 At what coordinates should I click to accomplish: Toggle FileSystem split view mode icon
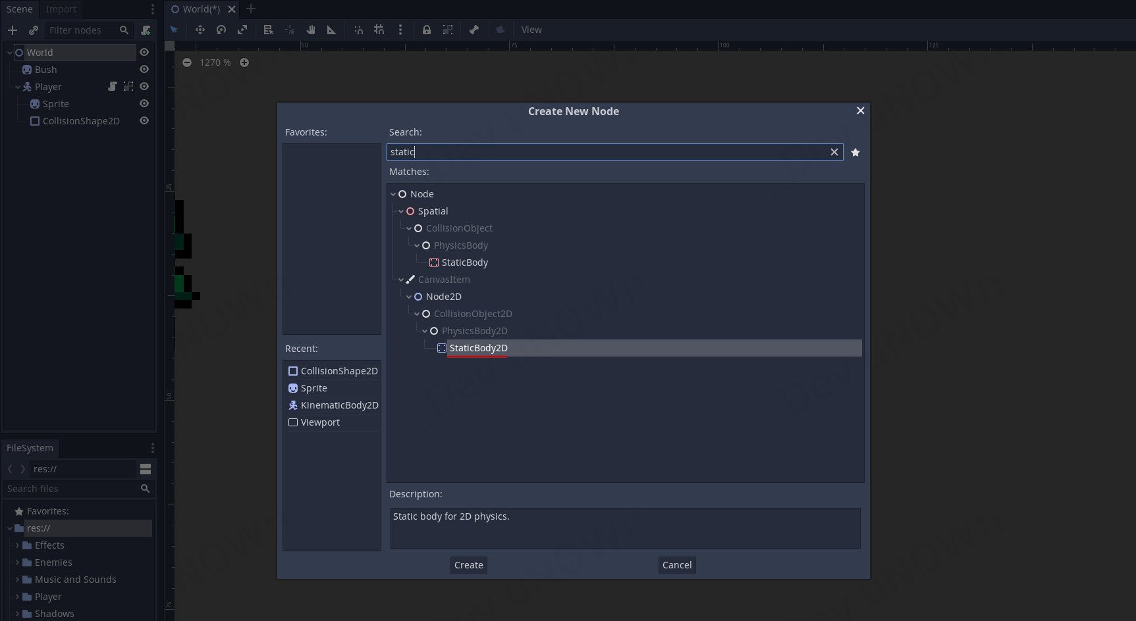pos(146,469)
